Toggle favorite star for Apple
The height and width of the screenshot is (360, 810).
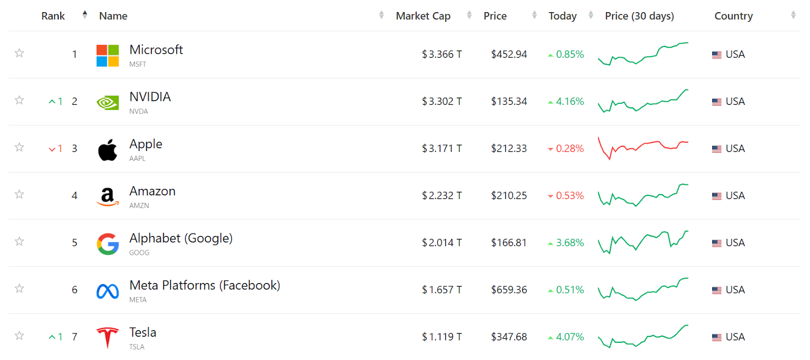point(19,147)
